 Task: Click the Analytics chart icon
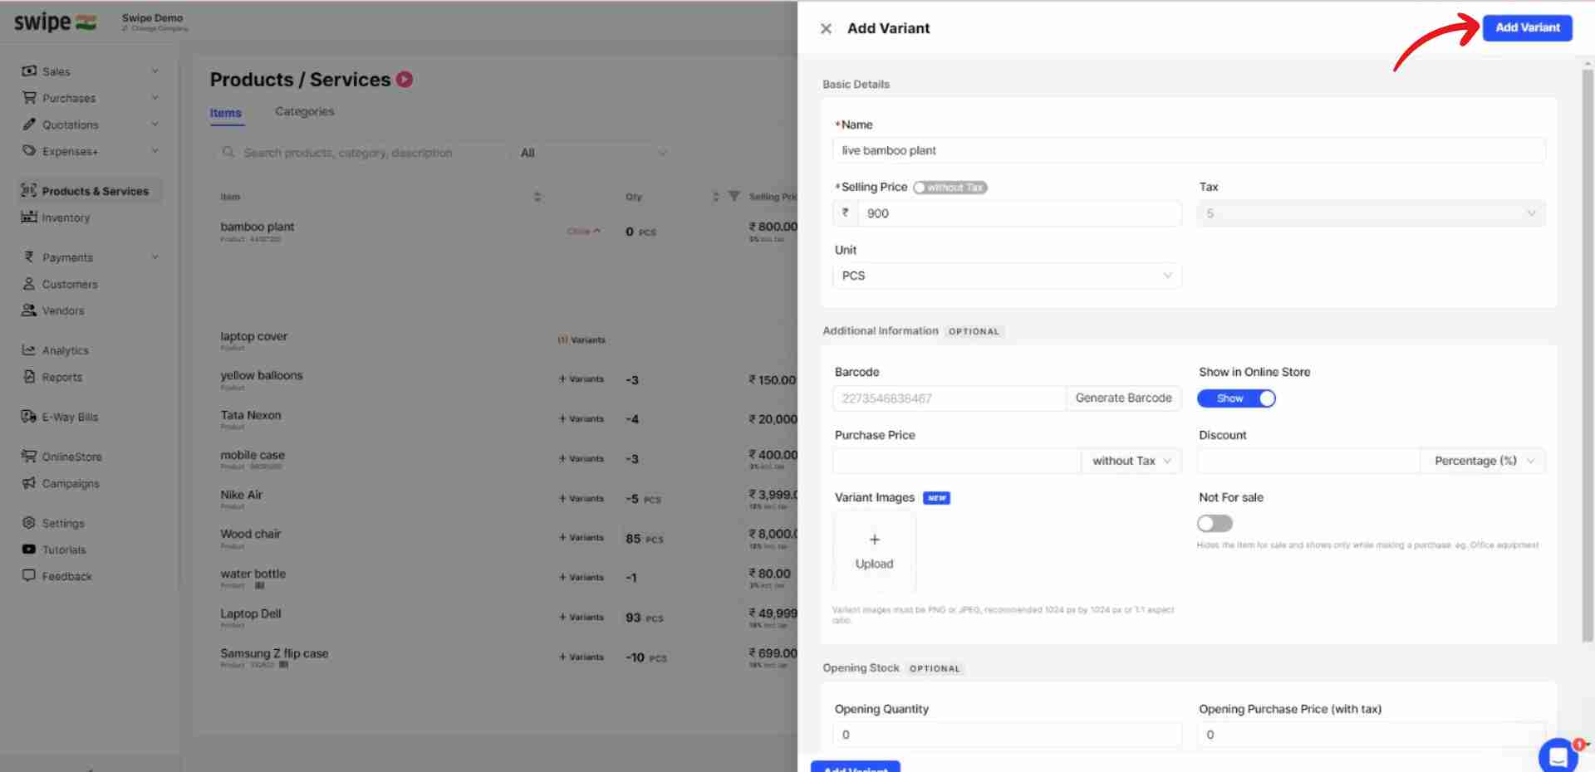tap(29, 350)
